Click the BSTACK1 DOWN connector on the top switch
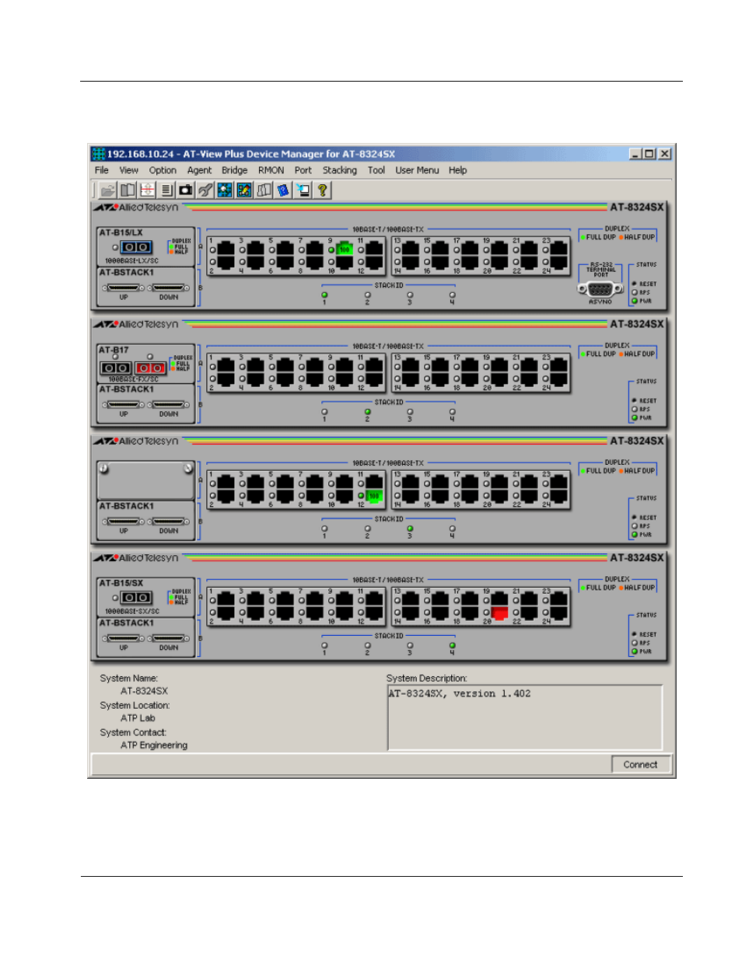This screenshot has width=742, height=960. coord(168,288)
